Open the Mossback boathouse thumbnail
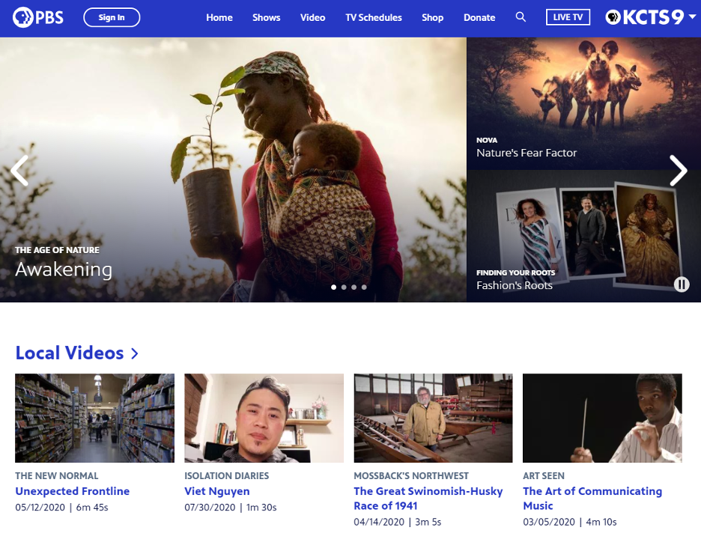701x536 pixels. (433, 418)
